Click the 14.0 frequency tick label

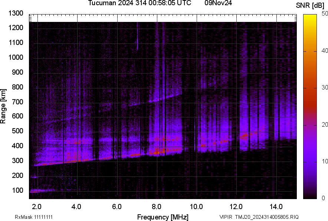point(276,207)
